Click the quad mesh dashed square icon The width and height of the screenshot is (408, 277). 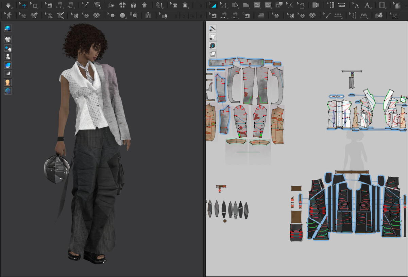[x=394, y=15]
